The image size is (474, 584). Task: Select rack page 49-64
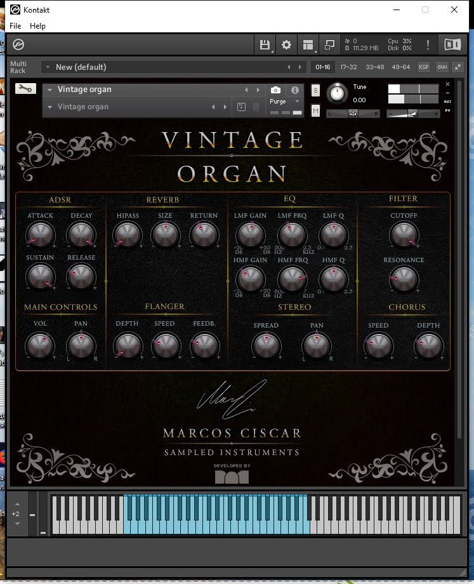click(x=400, y=67)
